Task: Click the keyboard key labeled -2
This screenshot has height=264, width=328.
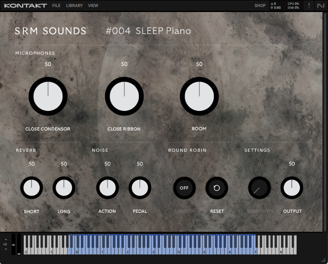Action: click(x=25, y=250)
